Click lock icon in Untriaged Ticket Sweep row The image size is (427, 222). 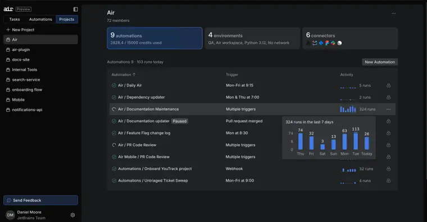[x=388, y=181]
